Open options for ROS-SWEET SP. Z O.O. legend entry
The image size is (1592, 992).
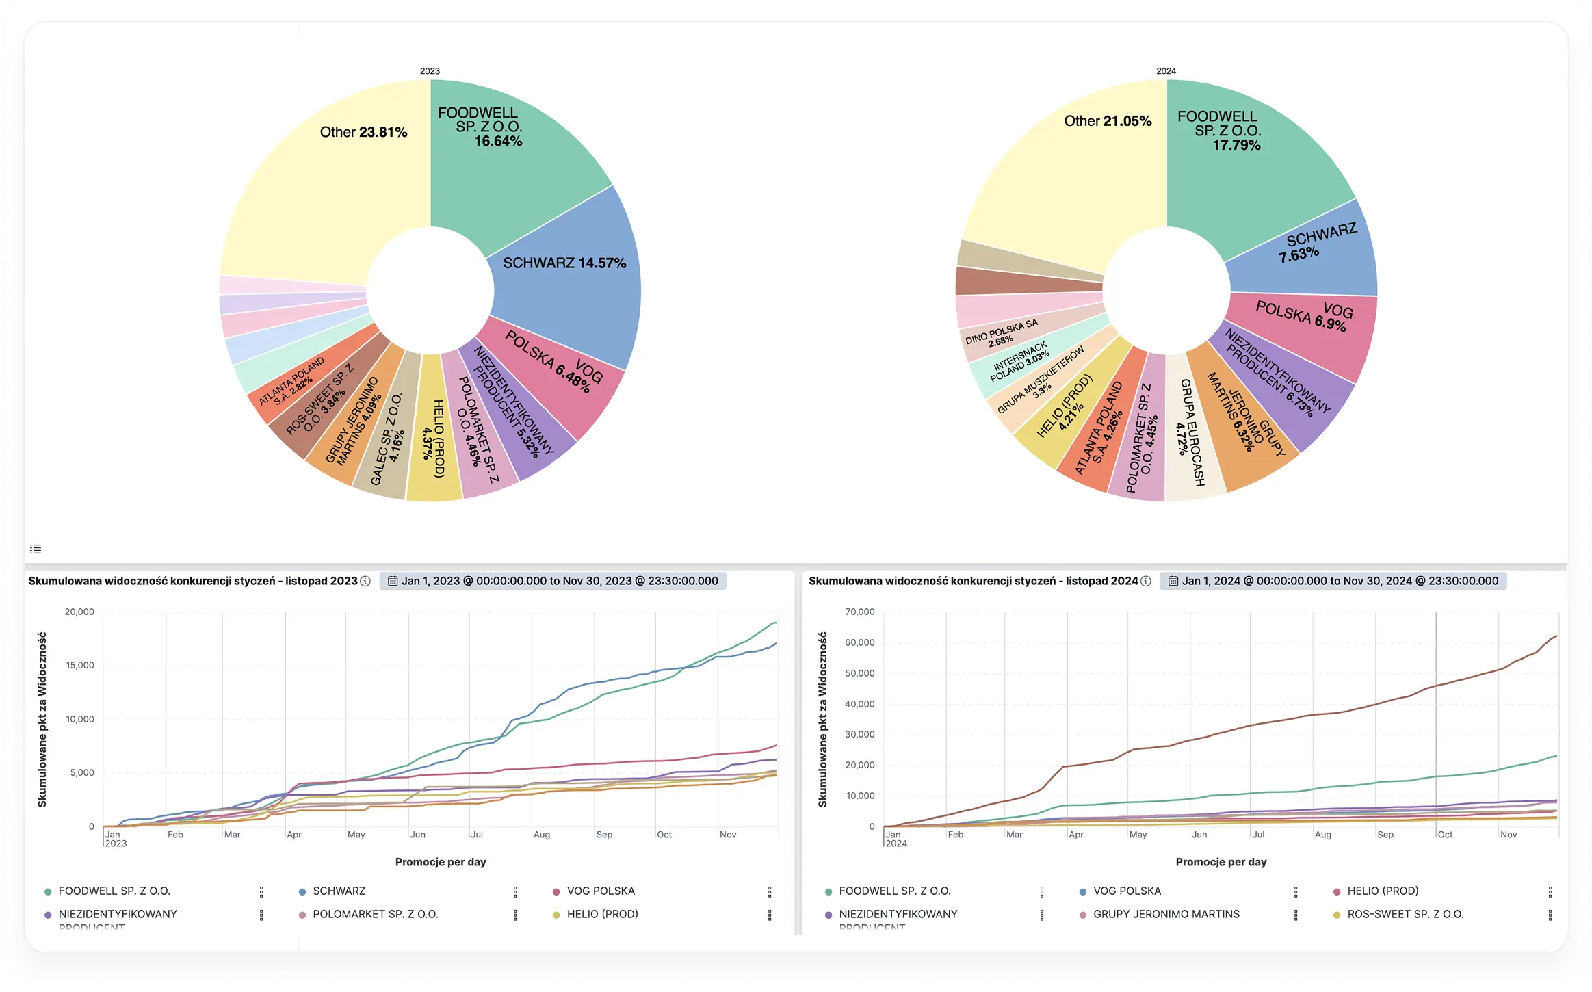coord(1550,915)
